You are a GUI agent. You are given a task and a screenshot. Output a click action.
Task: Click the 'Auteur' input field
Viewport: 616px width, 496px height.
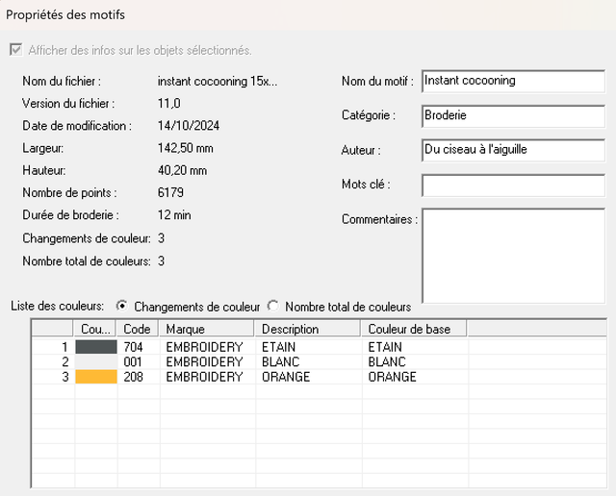514,150
